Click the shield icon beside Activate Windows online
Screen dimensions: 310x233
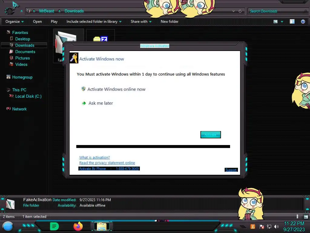click(x=84, y=89)
